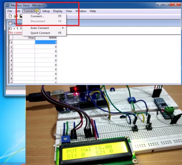Click the ID = 1 status line

15,29
